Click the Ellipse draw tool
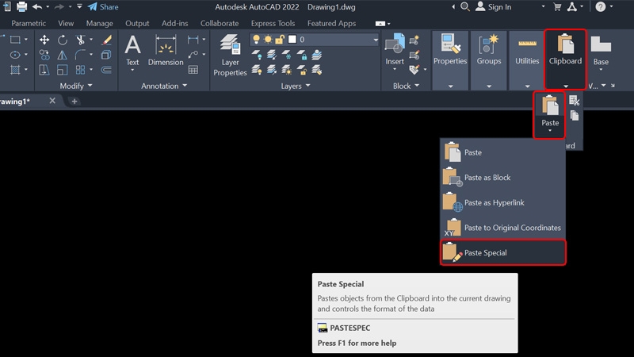This screenshot has width=634, height=357. [x=15, y=55]
